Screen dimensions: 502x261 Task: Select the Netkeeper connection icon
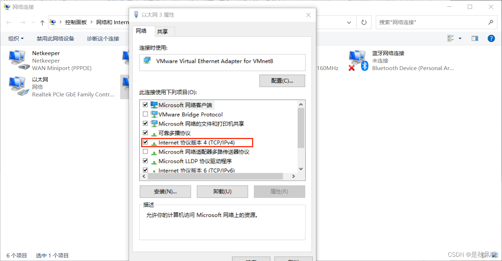coord(19,60)
